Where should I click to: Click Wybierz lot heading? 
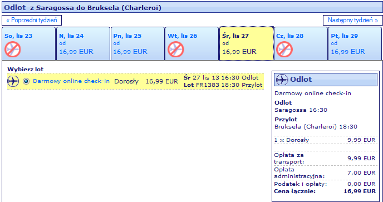pyautogui.click(x=26, y=70)
